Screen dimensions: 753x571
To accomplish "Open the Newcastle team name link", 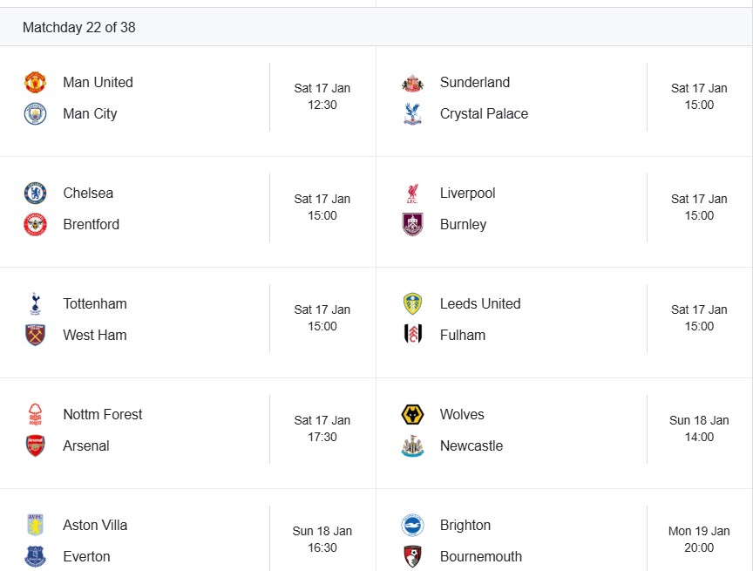I will click(471, 446).
